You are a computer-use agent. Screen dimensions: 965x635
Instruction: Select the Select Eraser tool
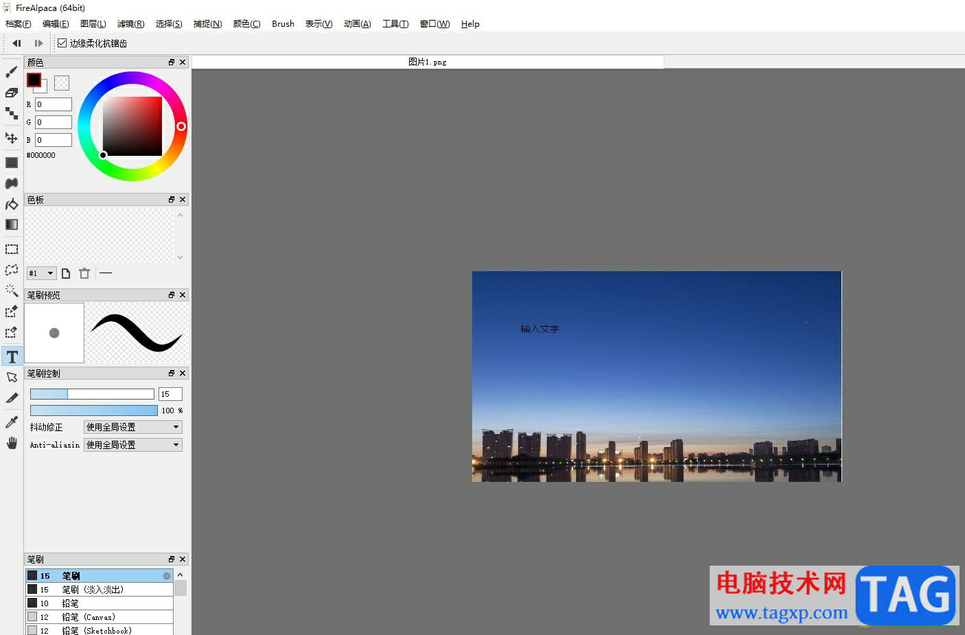coord(12,332)
